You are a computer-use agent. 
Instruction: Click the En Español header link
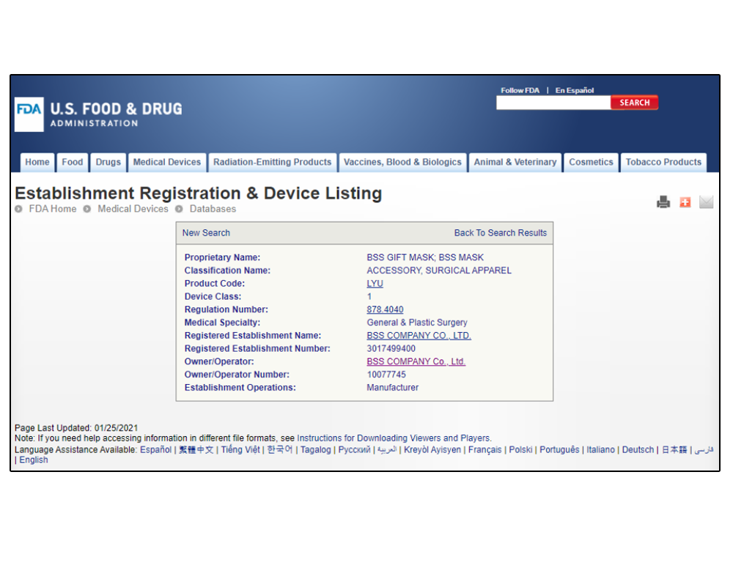[575, 90]
